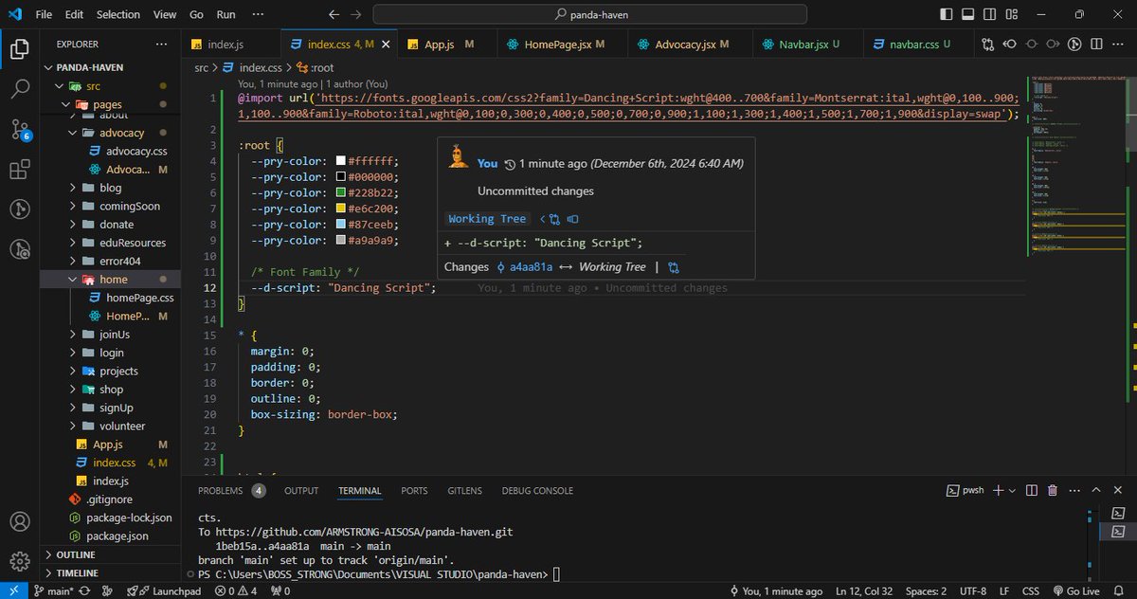The image size is (1137, 599).
Task: Click Go Live in status bar
Action: 1074,590
